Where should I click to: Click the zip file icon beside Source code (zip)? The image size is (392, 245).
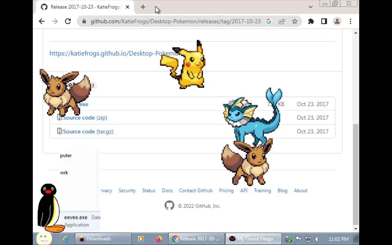coord(60,117)
